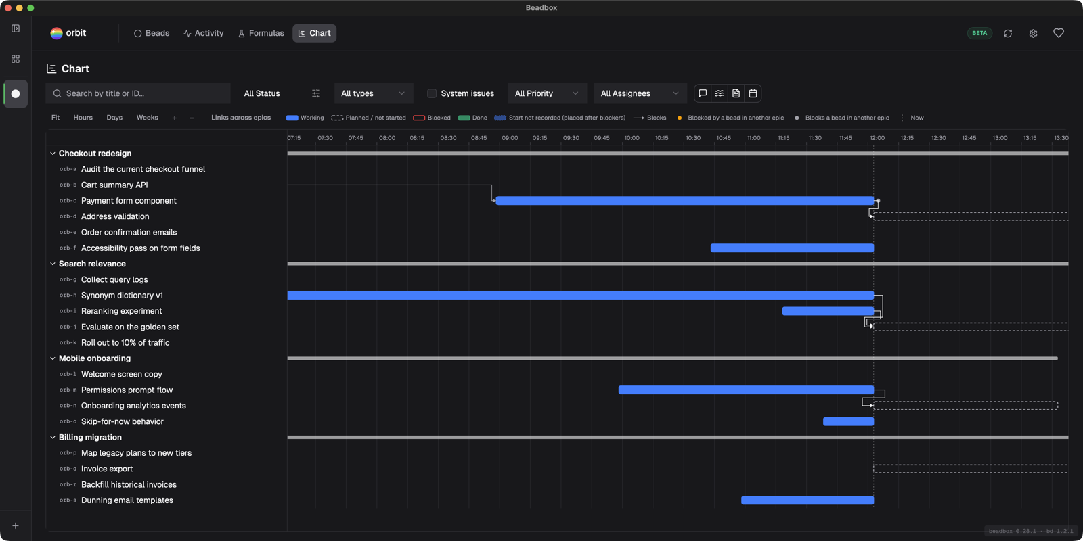Click the Reranking experiment working bar
1083x541 pixels.
coord(828,311)
